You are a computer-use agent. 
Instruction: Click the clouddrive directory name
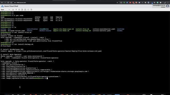pos(44,29)
